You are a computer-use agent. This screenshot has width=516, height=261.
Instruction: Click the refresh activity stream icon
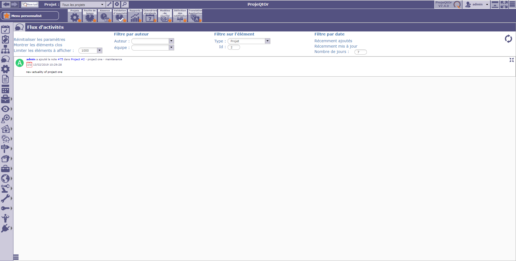pos(508,39)
